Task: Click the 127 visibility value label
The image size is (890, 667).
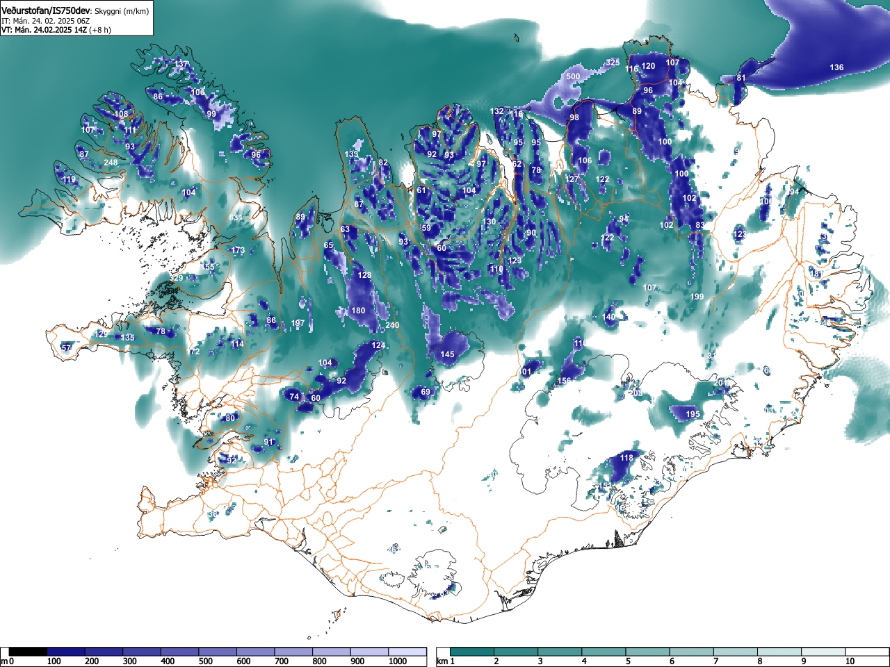Action: (x=572, y=179)
